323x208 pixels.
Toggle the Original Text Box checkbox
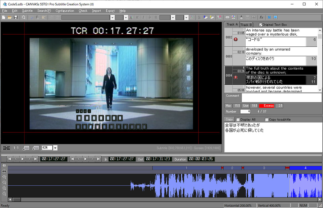click(260, 25)
